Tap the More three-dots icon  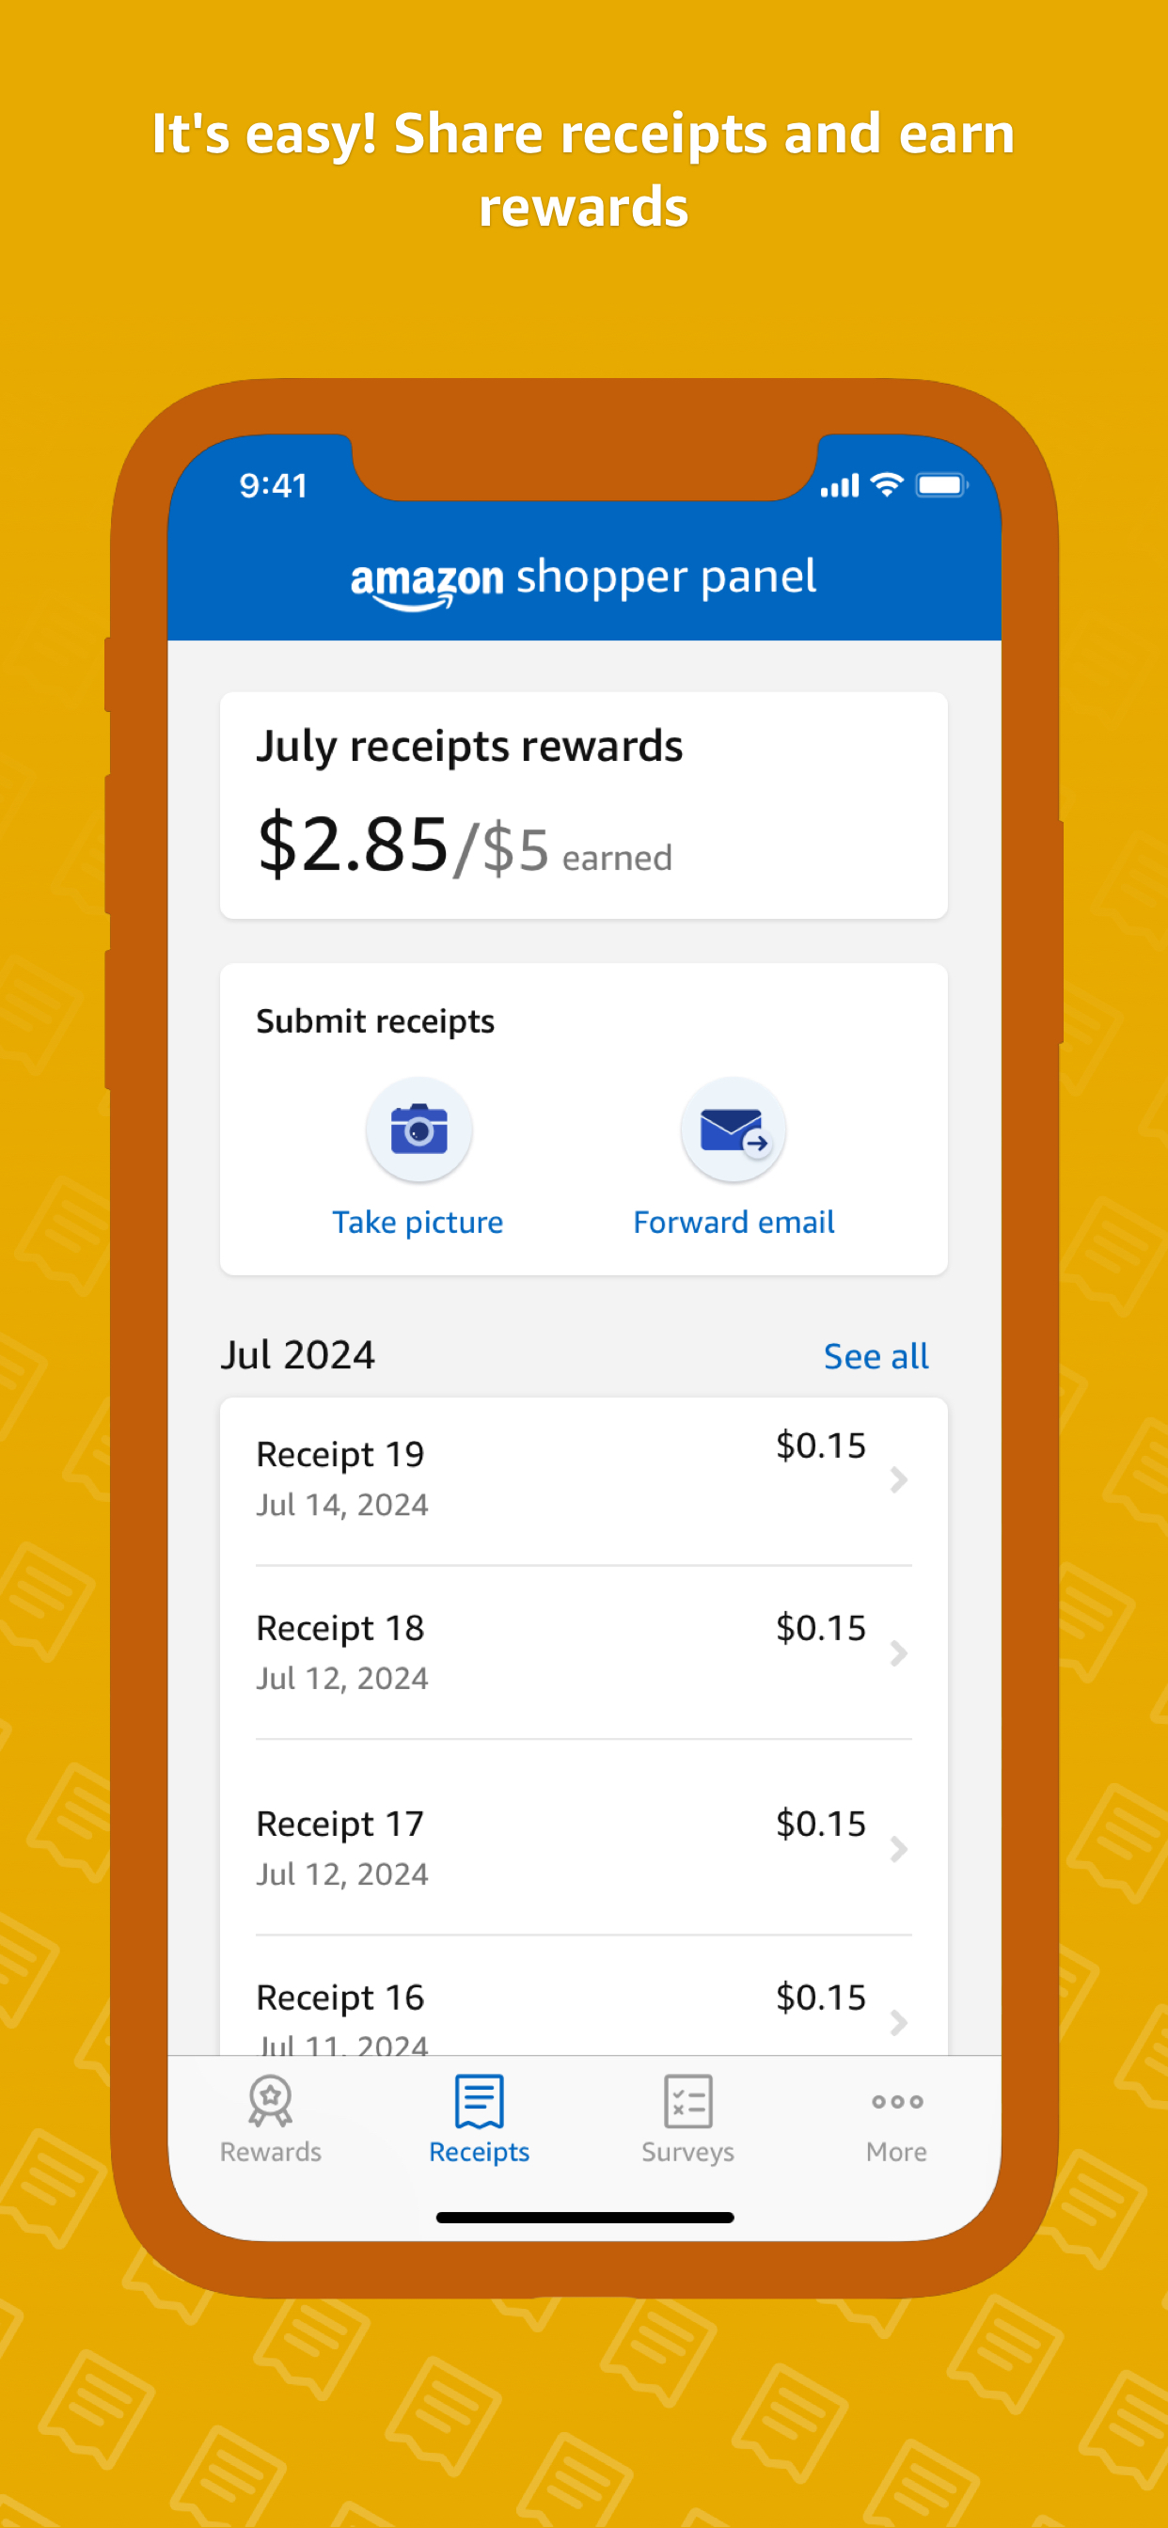(896, 2101)
